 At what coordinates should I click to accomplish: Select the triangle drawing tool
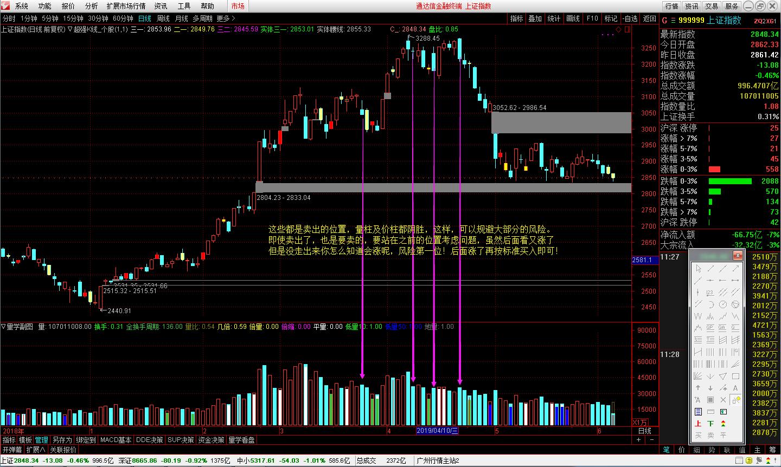(x=723, y=376)
